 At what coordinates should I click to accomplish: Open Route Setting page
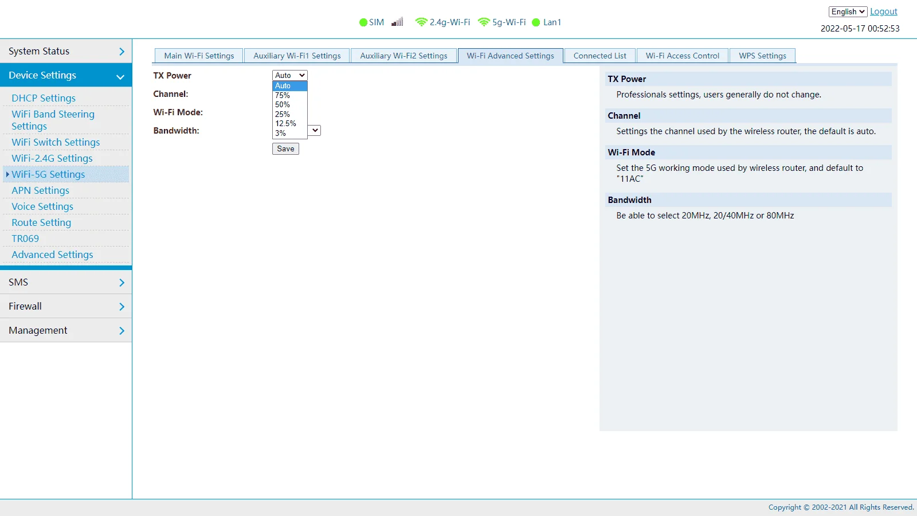(x=41, y=222)
